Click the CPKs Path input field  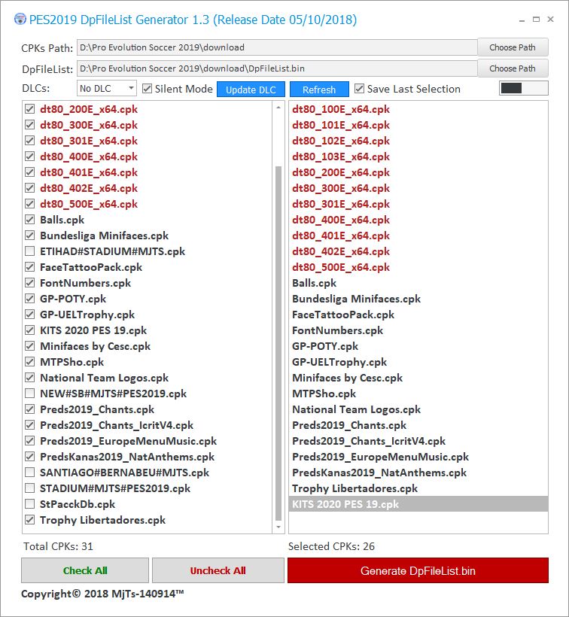coord(277,47)
